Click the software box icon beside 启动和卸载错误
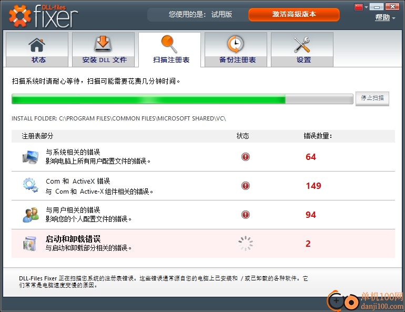The width and height of the screenshot is (405, 312). coord(30,243)
